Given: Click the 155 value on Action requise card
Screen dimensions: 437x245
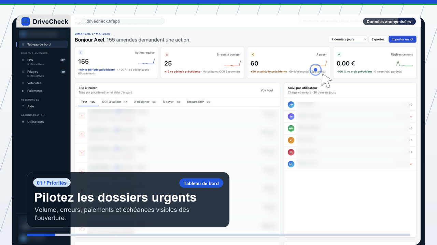Looking at the screenshot, I should [x=83, y=62].
